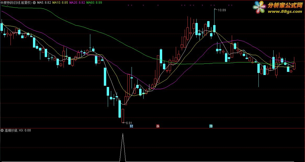Screen dimensions: 305x162
Task: Select the stock title 中原特钢(日线.前复权)
Action: click(x=16, y=3)
